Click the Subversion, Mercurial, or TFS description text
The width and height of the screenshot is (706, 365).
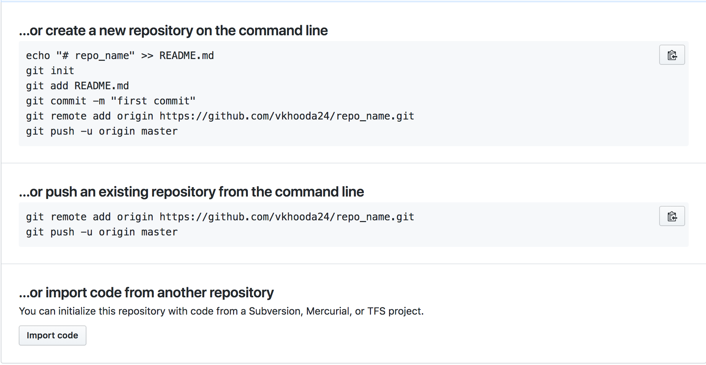pos(221,311)
